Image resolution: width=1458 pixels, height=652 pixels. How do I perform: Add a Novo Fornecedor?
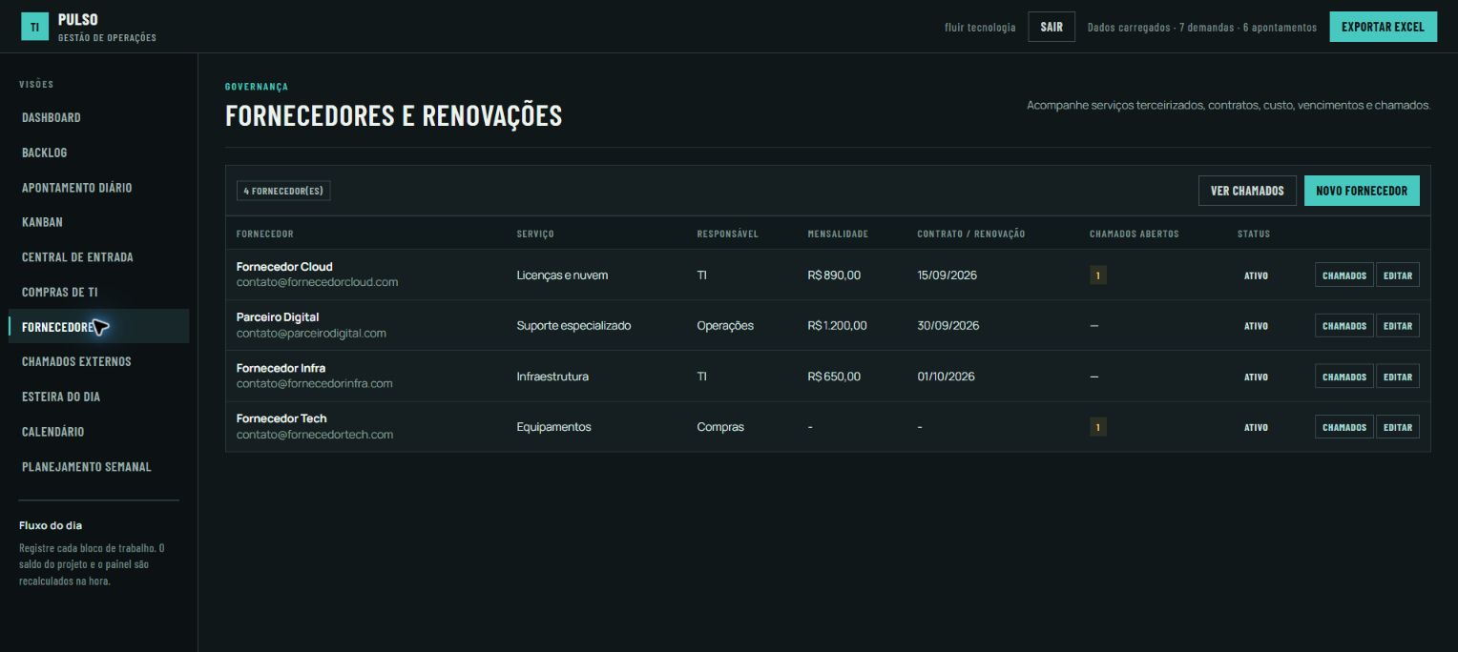1362,191
